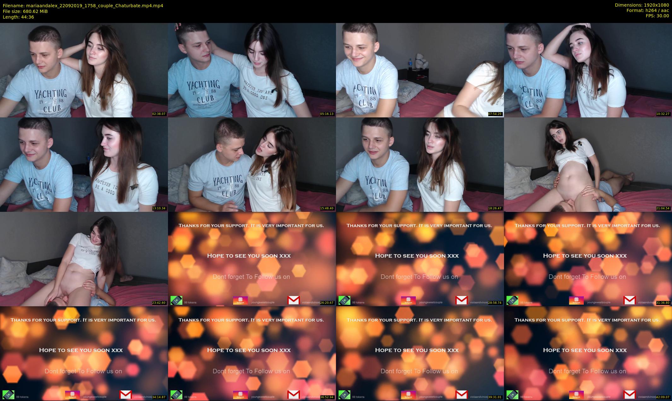Click 'Hope to see you soon' text at 28:58
Image resolution: width=672 pixels, height=401 pixels.
417,256
